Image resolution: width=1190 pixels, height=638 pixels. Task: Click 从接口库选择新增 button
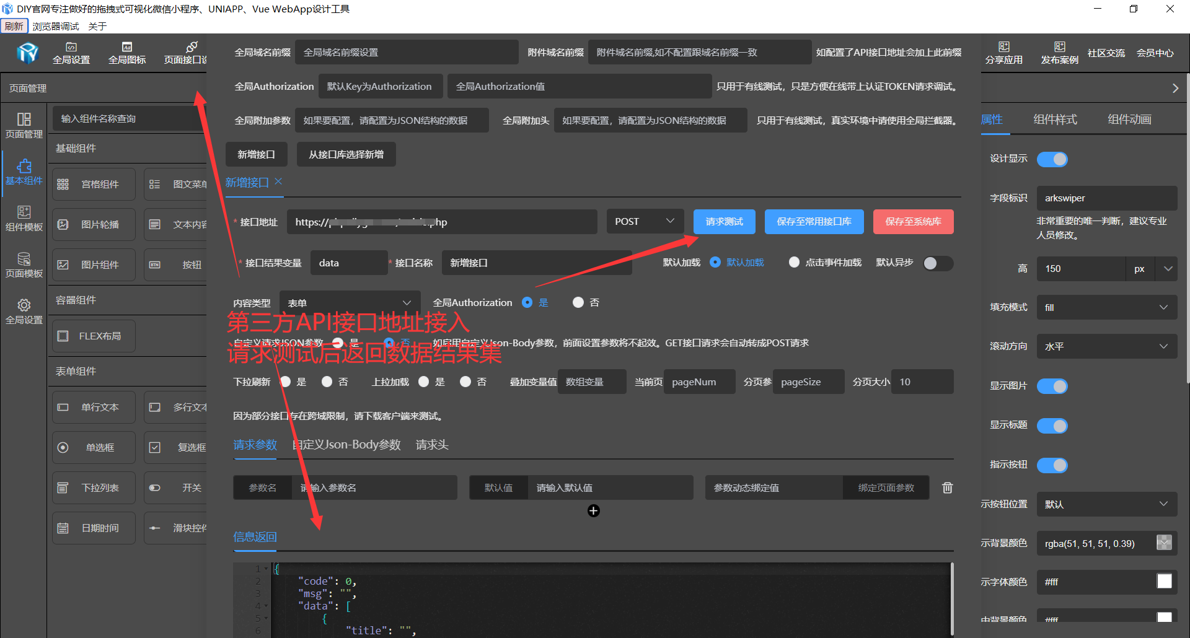346,154
